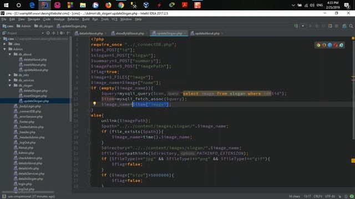The width and height of the screenshot is (355, 199).
Task: Select deleteSlogan.php in project tree
Action: pos(35,91)
